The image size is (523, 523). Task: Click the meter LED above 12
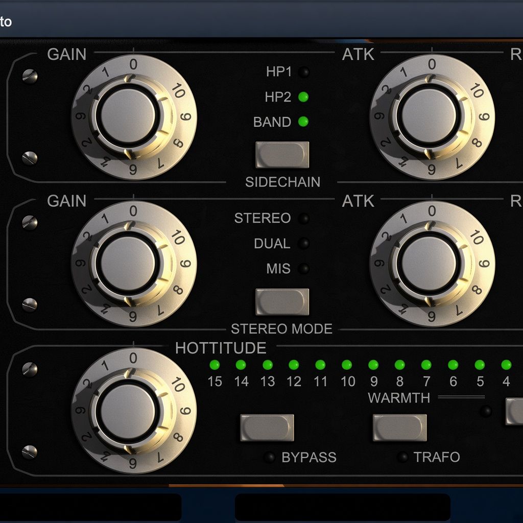tap(294, 365)
